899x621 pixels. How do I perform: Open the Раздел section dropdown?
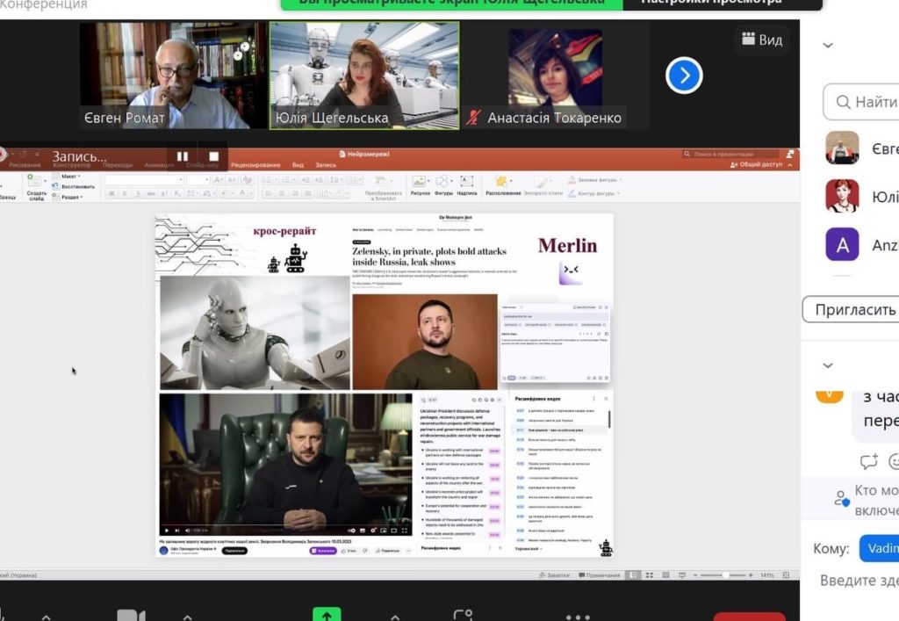point(68,197)
